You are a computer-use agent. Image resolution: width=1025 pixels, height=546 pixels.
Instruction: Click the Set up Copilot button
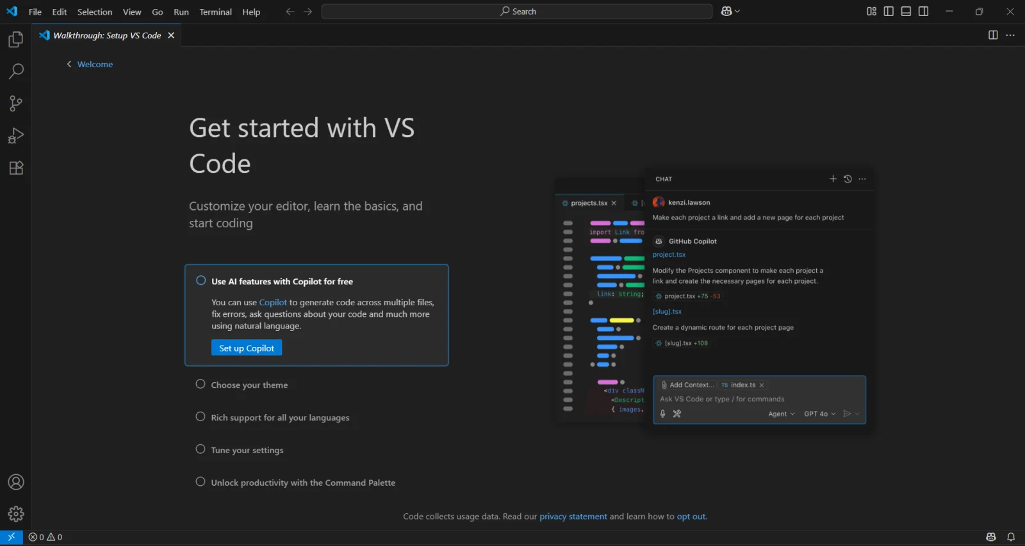tap(247, 348)
